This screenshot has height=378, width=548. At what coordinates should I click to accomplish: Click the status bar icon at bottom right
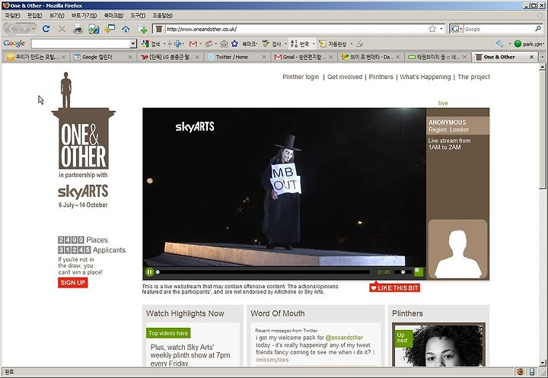[531, 371]
